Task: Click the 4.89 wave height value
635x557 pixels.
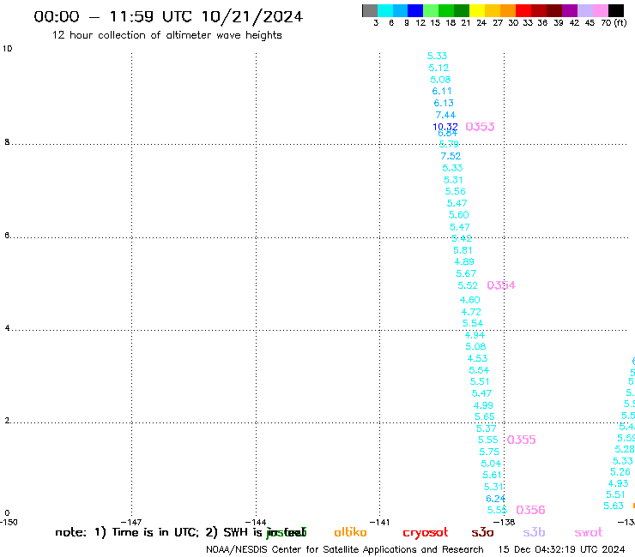Action: (x=464, y=261)
